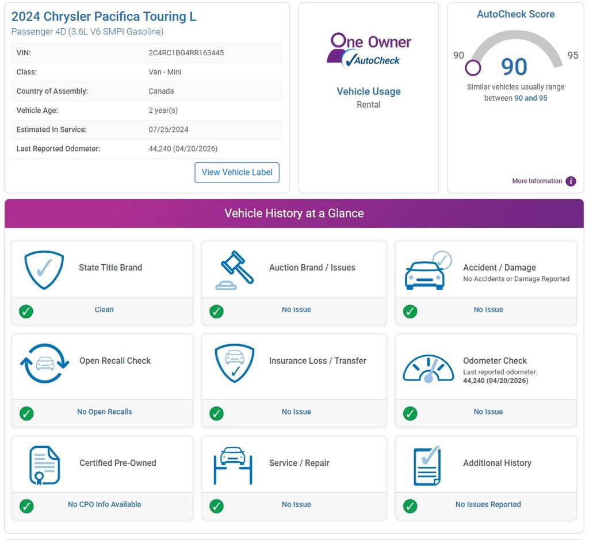The image size is (589, 540).
Task: Click green checkmark in Odometer Check card
Action: point(410,413)
